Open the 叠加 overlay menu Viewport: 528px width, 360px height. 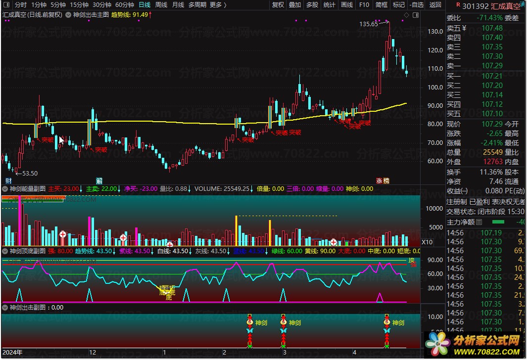click(295, 5)
